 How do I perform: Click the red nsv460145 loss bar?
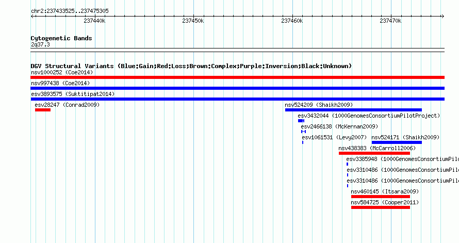[x=381, y=197]
